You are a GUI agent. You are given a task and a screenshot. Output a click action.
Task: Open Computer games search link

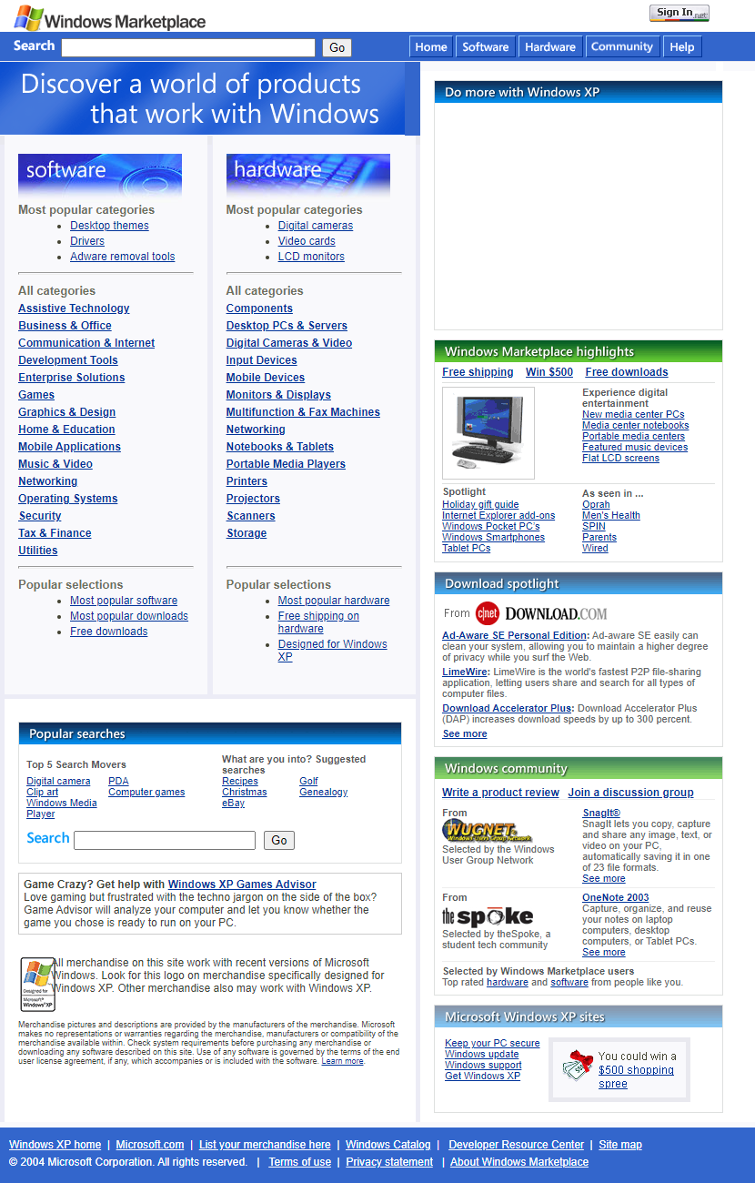pyautogui.click(x=146, y=792)
